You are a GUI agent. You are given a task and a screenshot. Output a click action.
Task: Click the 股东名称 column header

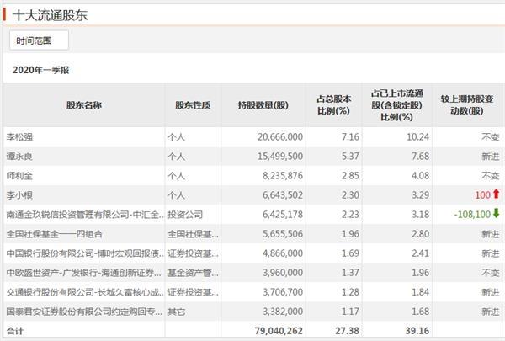tap(84, 105)
